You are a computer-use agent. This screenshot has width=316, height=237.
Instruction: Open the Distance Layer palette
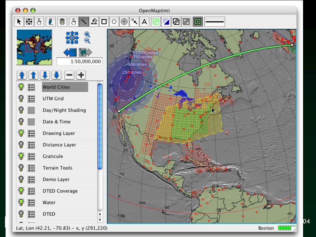[31, 145]
